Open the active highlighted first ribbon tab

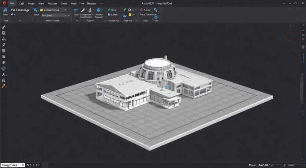(x=12, y=3)
